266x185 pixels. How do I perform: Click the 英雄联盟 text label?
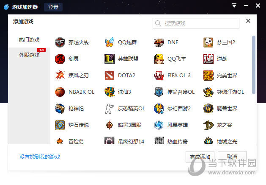coord(128,59)
